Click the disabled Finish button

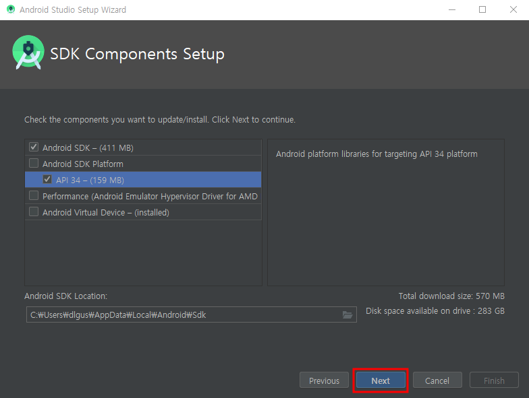tap(494, 380)
